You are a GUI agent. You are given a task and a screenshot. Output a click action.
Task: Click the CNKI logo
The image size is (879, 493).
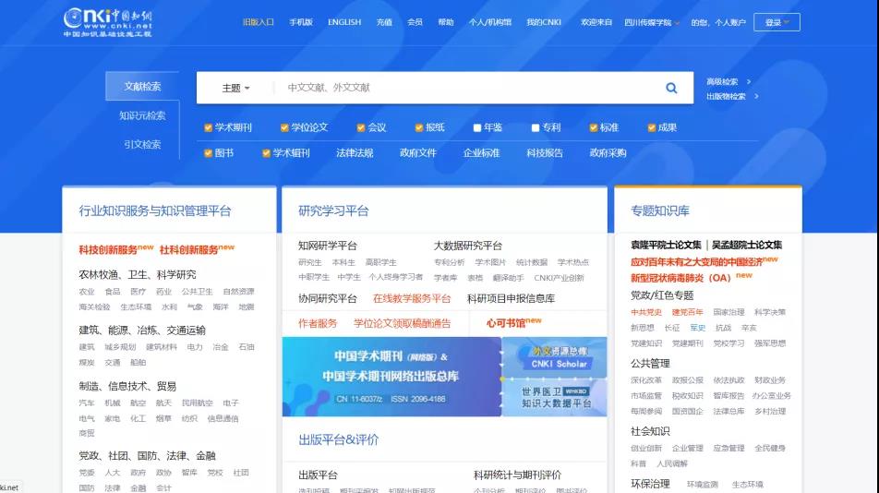tap(107, 21)
